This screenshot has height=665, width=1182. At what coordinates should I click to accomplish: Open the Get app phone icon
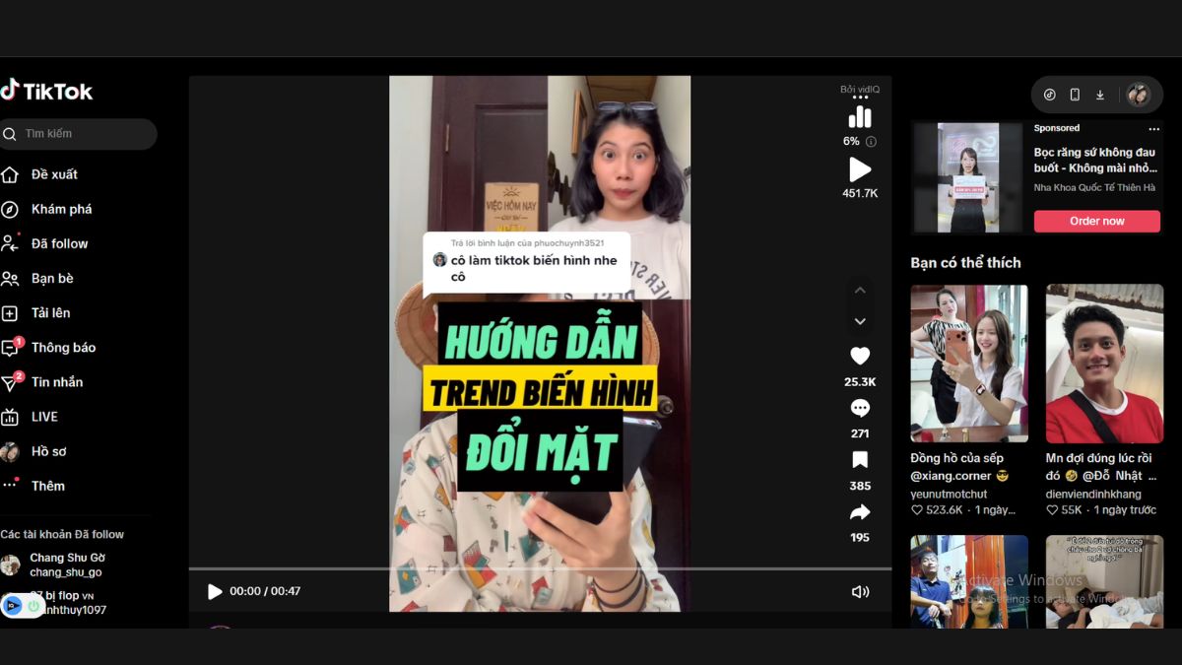tap(1074, 95)
